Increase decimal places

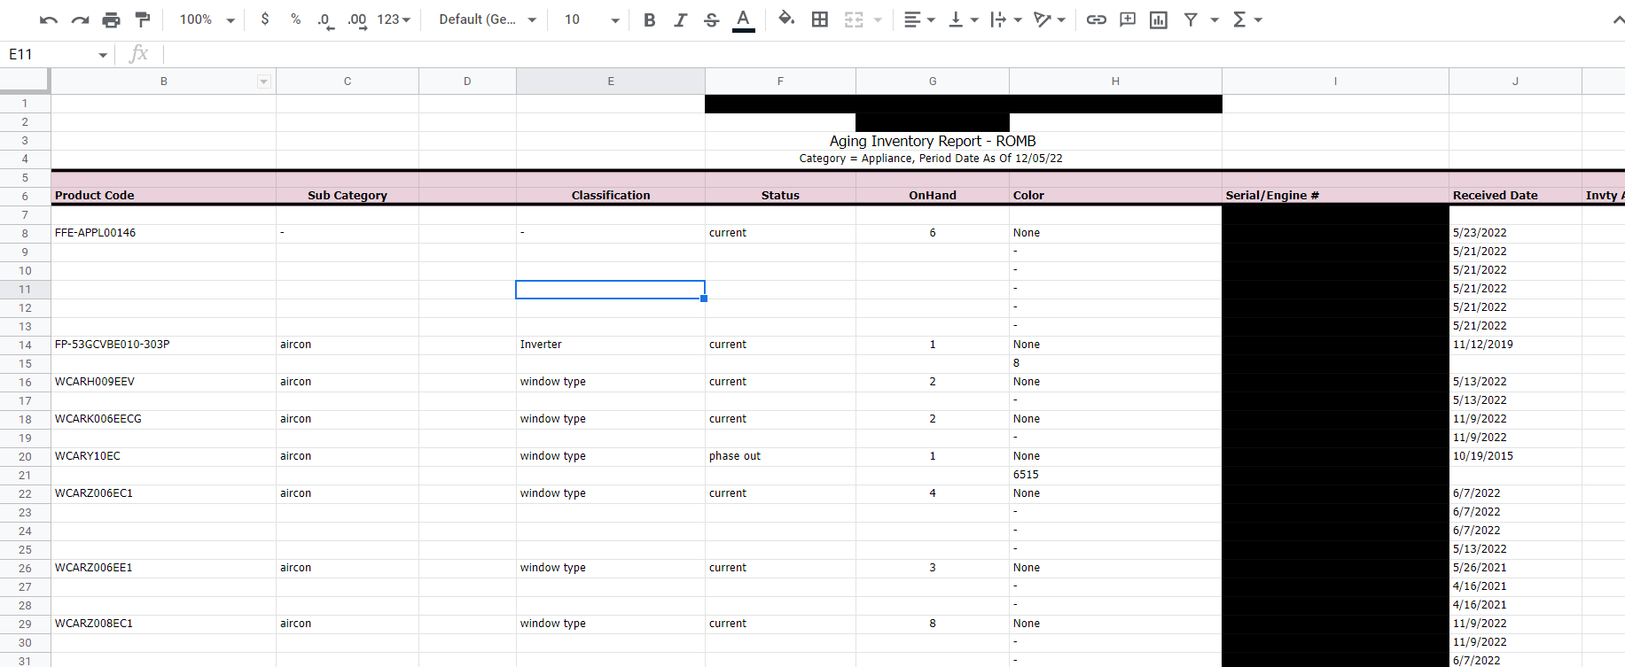coord(357,19)
